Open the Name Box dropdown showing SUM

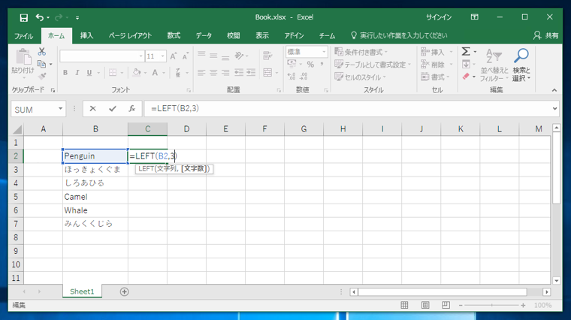[60, 109]
